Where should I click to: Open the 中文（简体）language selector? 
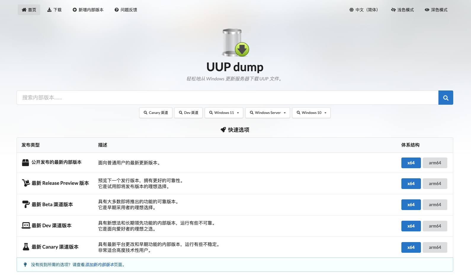pyautogui.click(x=364, y=10)
